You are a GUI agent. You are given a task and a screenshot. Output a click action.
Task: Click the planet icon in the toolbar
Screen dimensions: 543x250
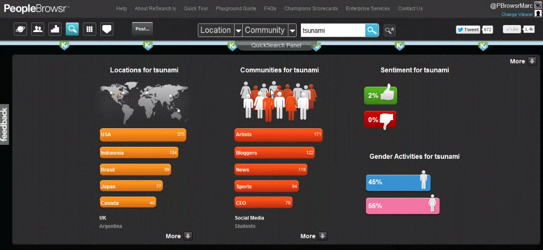pos(21,30)
